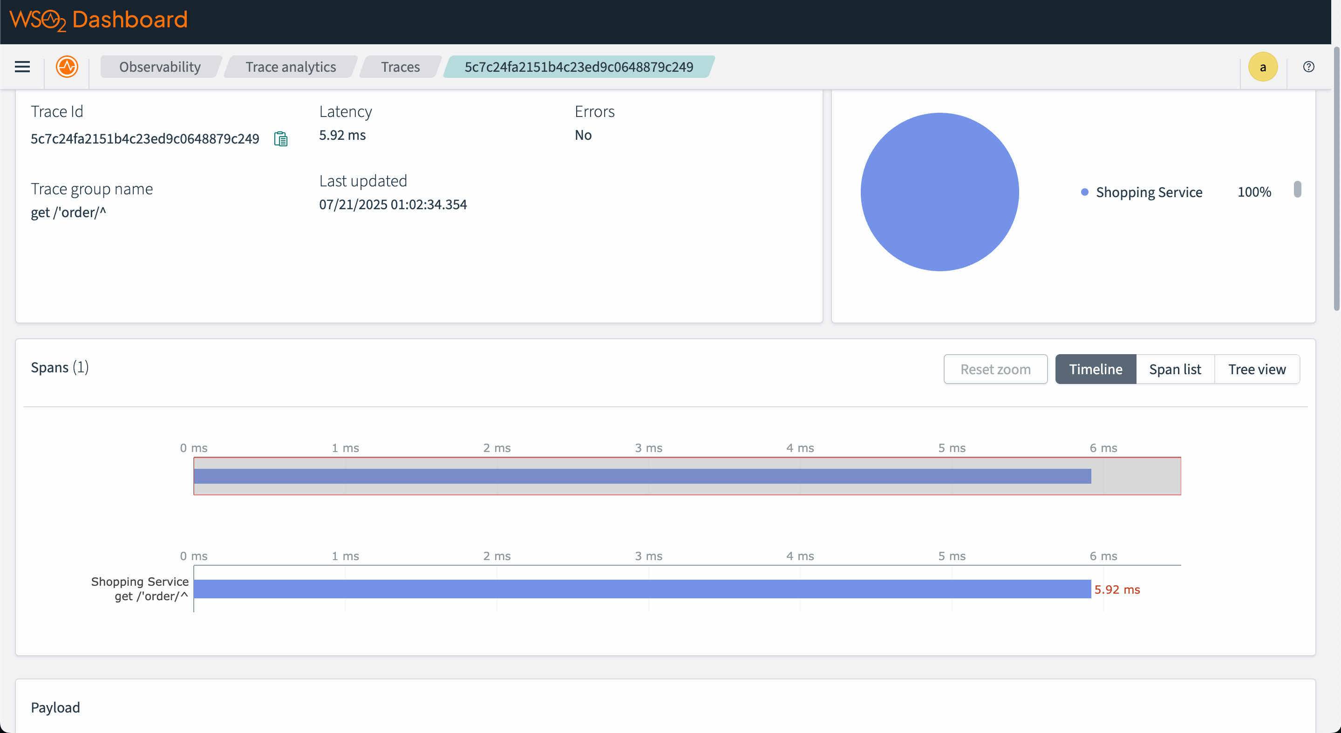Go to Traces breadcrumb
Viewport: 1341px width, 733px height.
400,67
